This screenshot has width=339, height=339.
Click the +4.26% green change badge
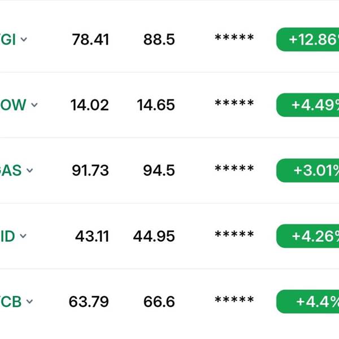[x=308, y=236]
